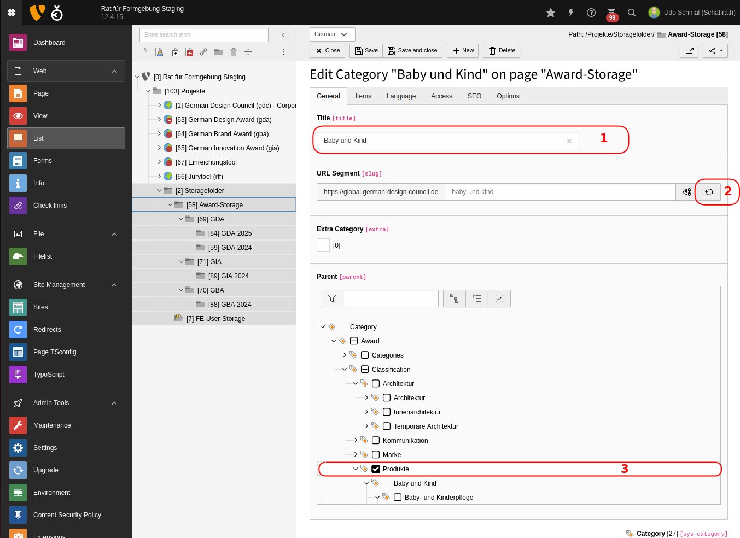Open the German language dropdown
740x538 pixels.
332,34
